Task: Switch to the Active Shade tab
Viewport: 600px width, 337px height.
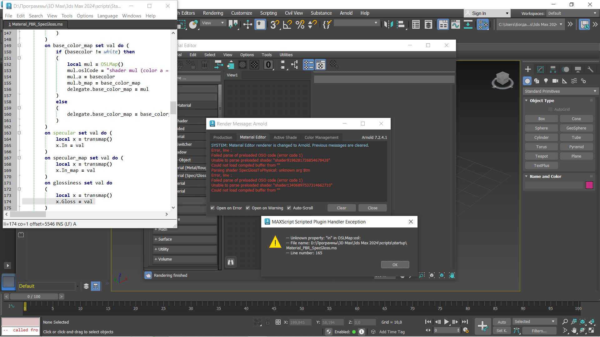Action: (285, 137)
